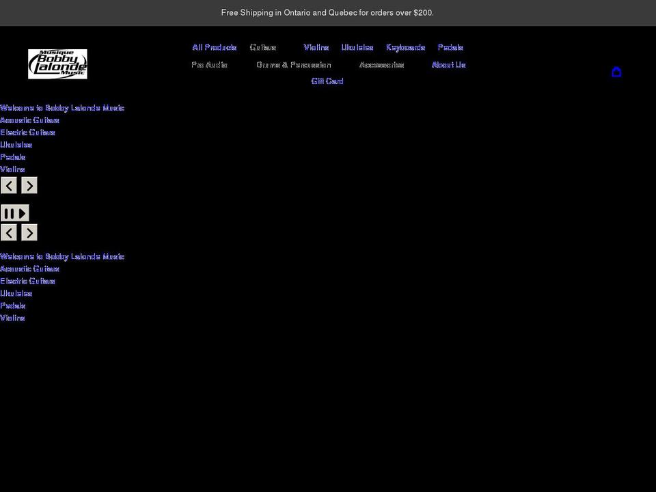Click the Bobby Lalonde Music logo
656x492 pixels.
57,64
